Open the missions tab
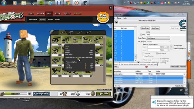194x109 pixels. click(78, 14)
